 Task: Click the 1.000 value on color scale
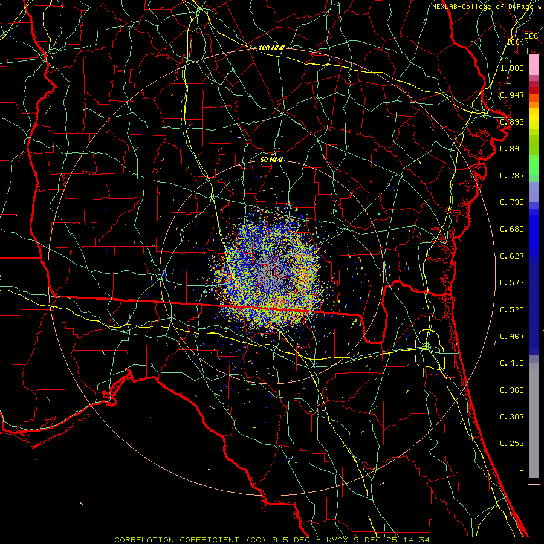coord(512,68)
